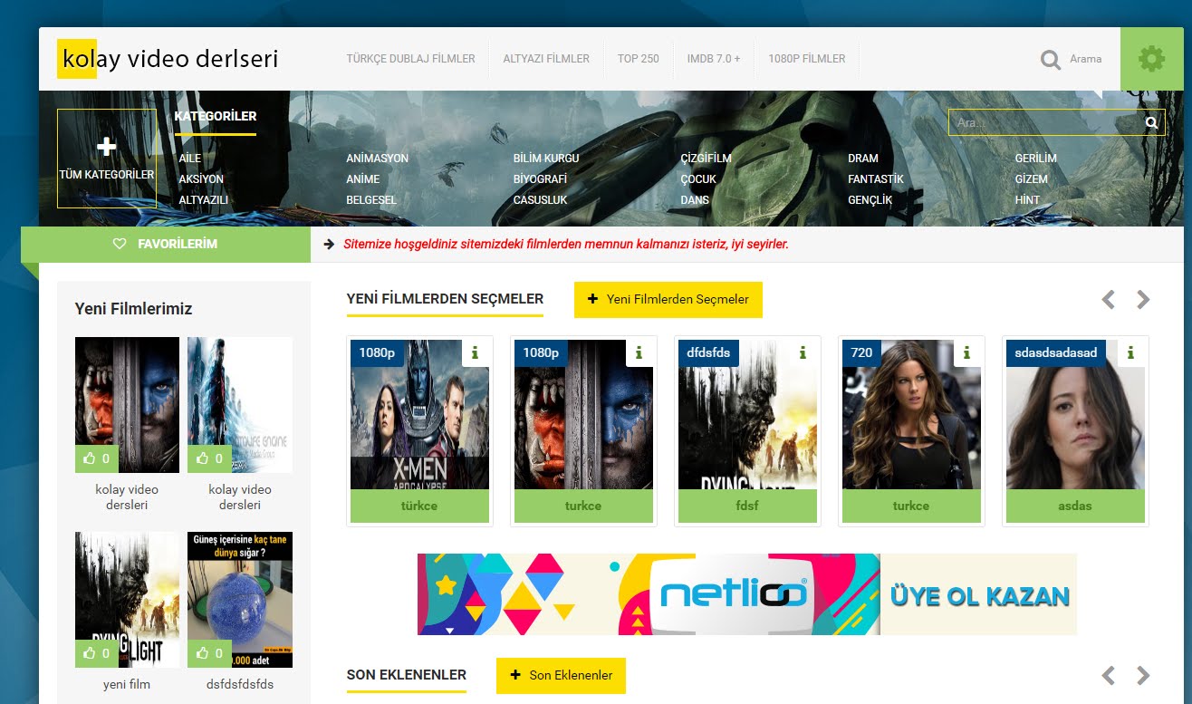Select the GENÇLİK category
This screenshot has height=704, width=1192.
coord(870,200)
